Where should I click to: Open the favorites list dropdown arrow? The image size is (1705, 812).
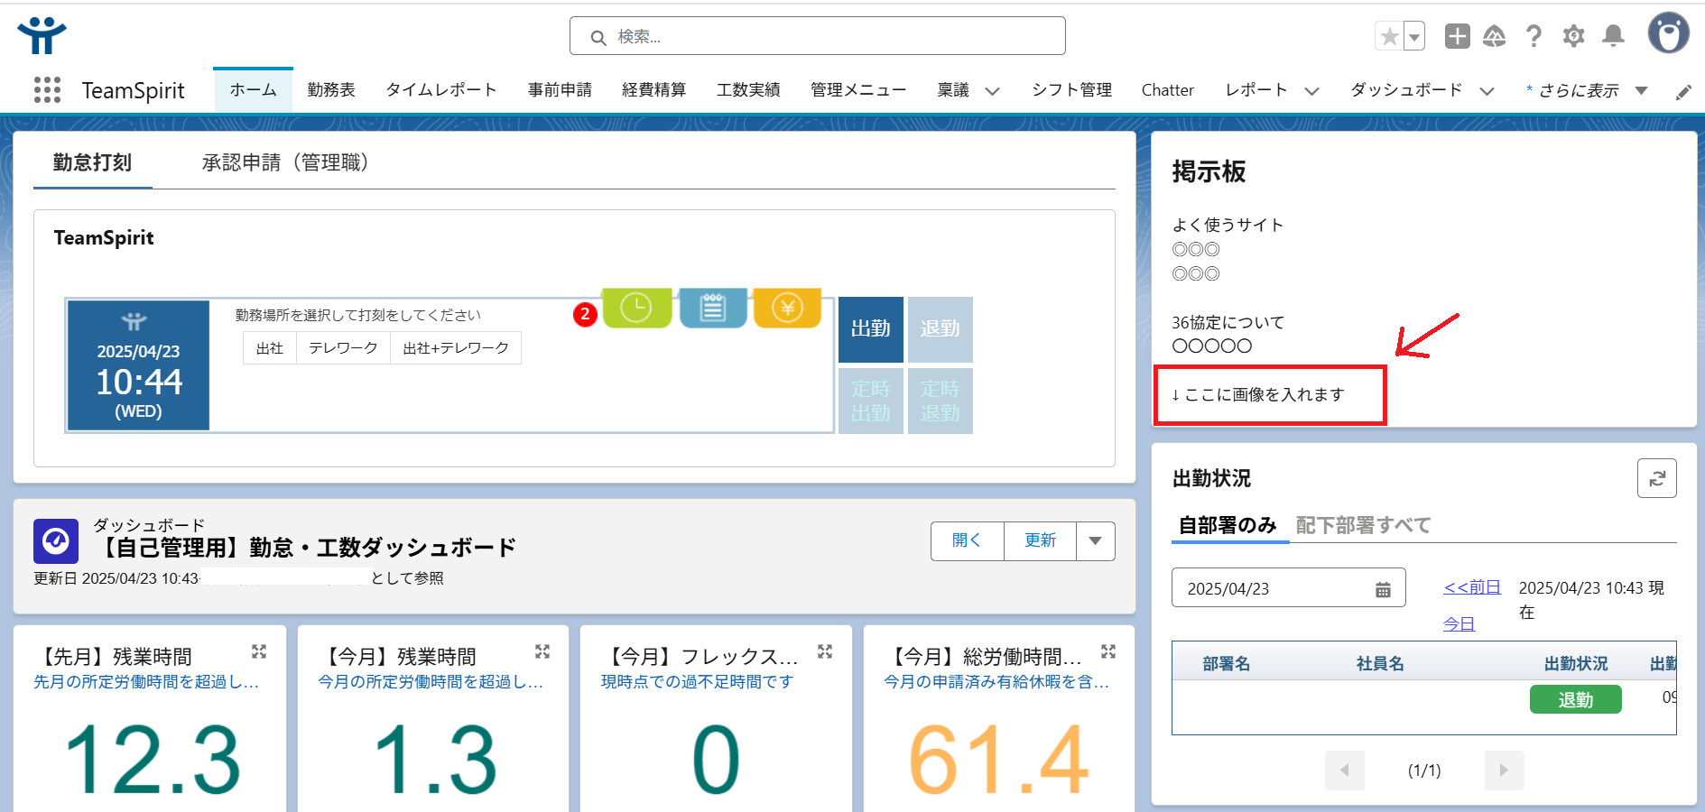coord(1414,37)
